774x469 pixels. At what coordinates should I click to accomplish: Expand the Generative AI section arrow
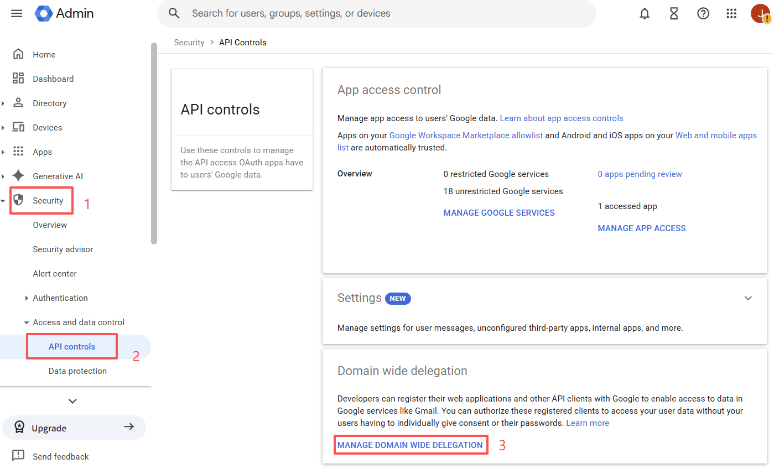tap(3, 176)
